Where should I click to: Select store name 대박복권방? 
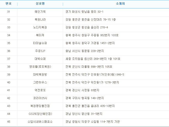(40, 75)
